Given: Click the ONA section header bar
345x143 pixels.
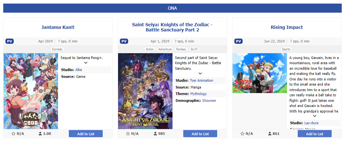Looking at the screenshot, I should (172, 8).
